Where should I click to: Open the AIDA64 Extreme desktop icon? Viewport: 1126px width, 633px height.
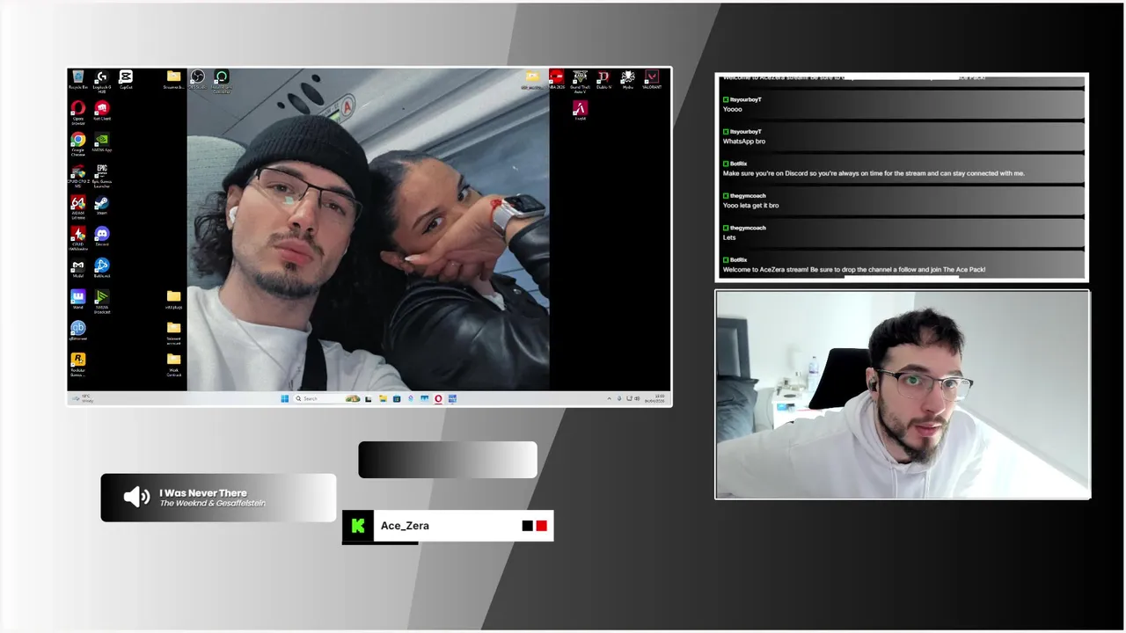pos(78,207)
